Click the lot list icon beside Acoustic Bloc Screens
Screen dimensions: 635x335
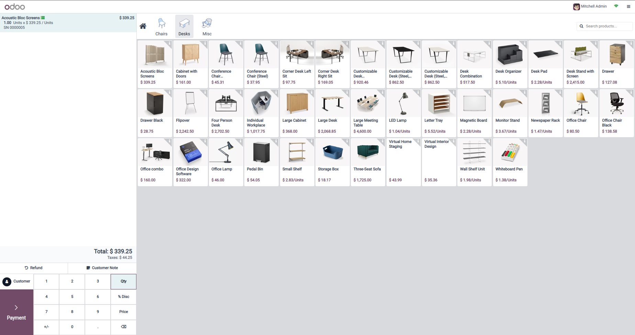[x=43, y=18]
